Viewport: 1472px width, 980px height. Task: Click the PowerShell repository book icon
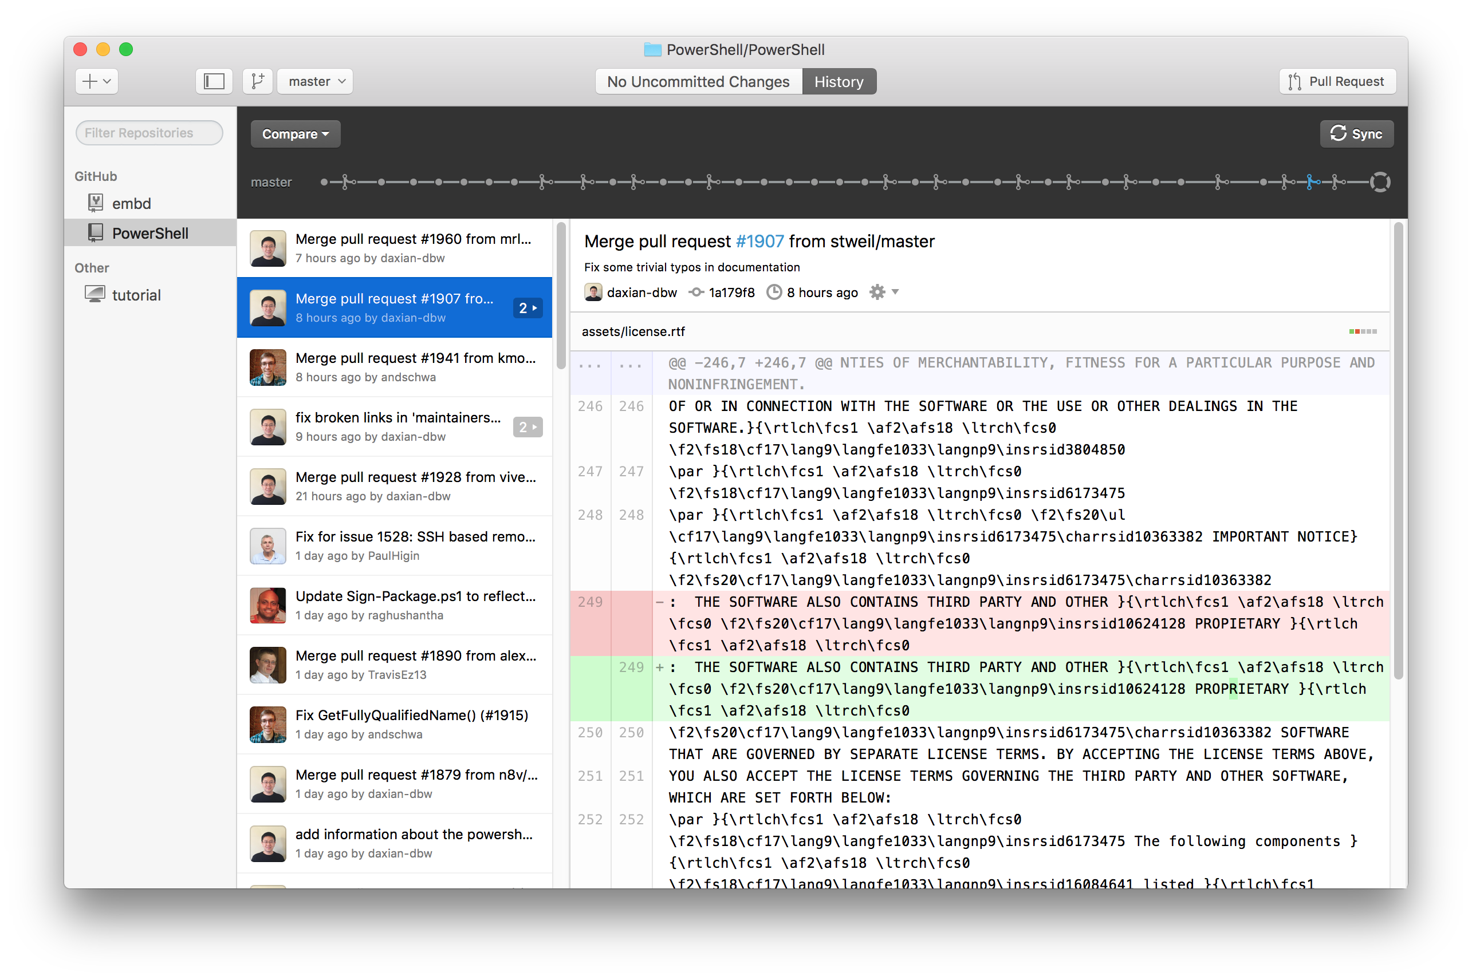[95, 232]
